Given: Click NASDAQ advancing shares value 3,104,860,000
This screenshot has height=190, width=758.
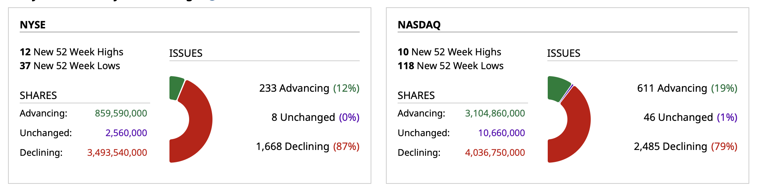Looking at the screenshot, I should tap(495, 113).
